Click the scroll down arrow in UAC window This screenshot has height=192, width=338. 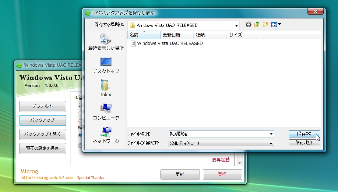(240, 163)
